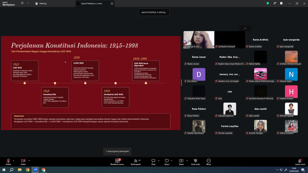Click kyla warganda participant name tile

pos(291,39)
